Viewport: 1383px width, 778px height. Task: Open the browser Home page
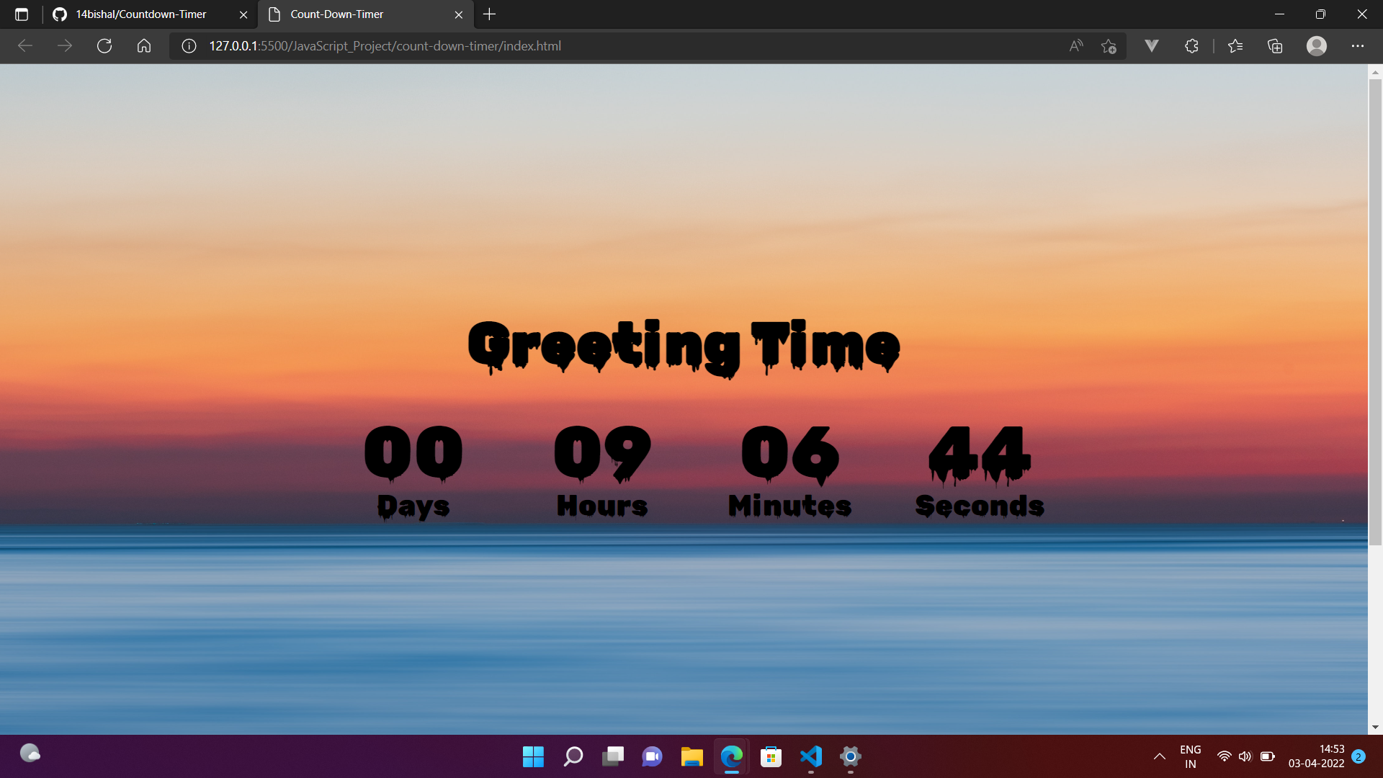click(143, 45)
